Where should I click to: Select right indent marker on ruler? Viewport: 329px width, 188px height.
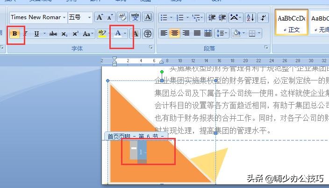161,62
